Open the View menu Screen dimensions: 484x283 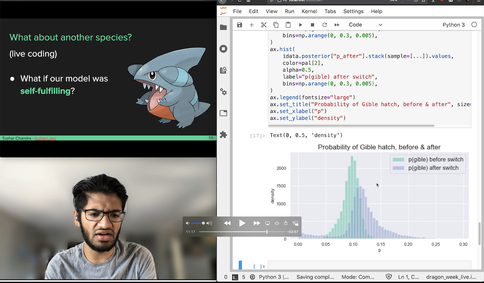click(x=271, y=11)
